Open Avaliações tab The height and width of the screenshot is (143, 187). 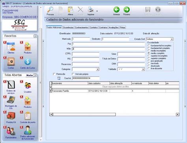pos(114,28)
